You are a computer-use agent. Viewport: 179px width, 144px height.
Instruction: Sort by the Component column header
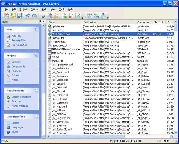click(x=143, y=22)
